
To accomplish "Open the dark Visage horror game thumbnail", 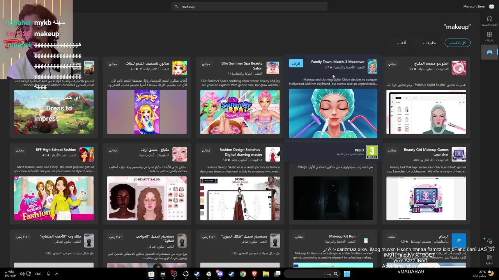I will click(x=333, y=198).
